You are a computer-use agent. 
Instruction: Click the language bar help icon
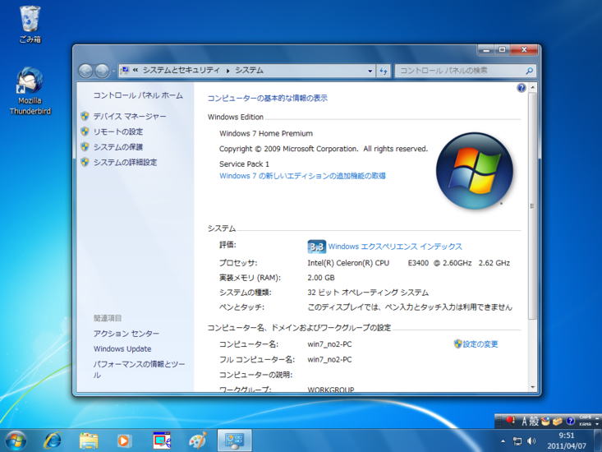pyautogui.click(x=570, y=422)
